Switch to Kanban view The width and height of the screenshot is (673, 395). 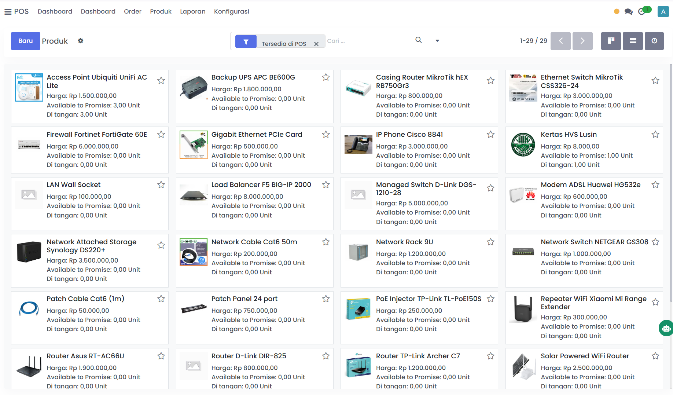611,41
